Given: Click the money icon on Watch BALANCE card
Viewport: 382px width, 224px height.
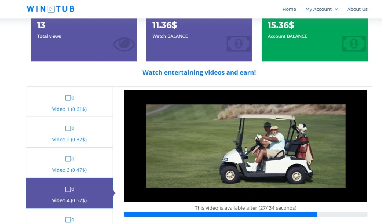Looking at the screenshot, I should (x=239, y=44).
